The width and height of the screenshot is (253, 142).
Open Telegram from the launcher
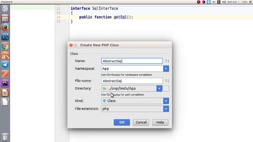click(5, 65)
